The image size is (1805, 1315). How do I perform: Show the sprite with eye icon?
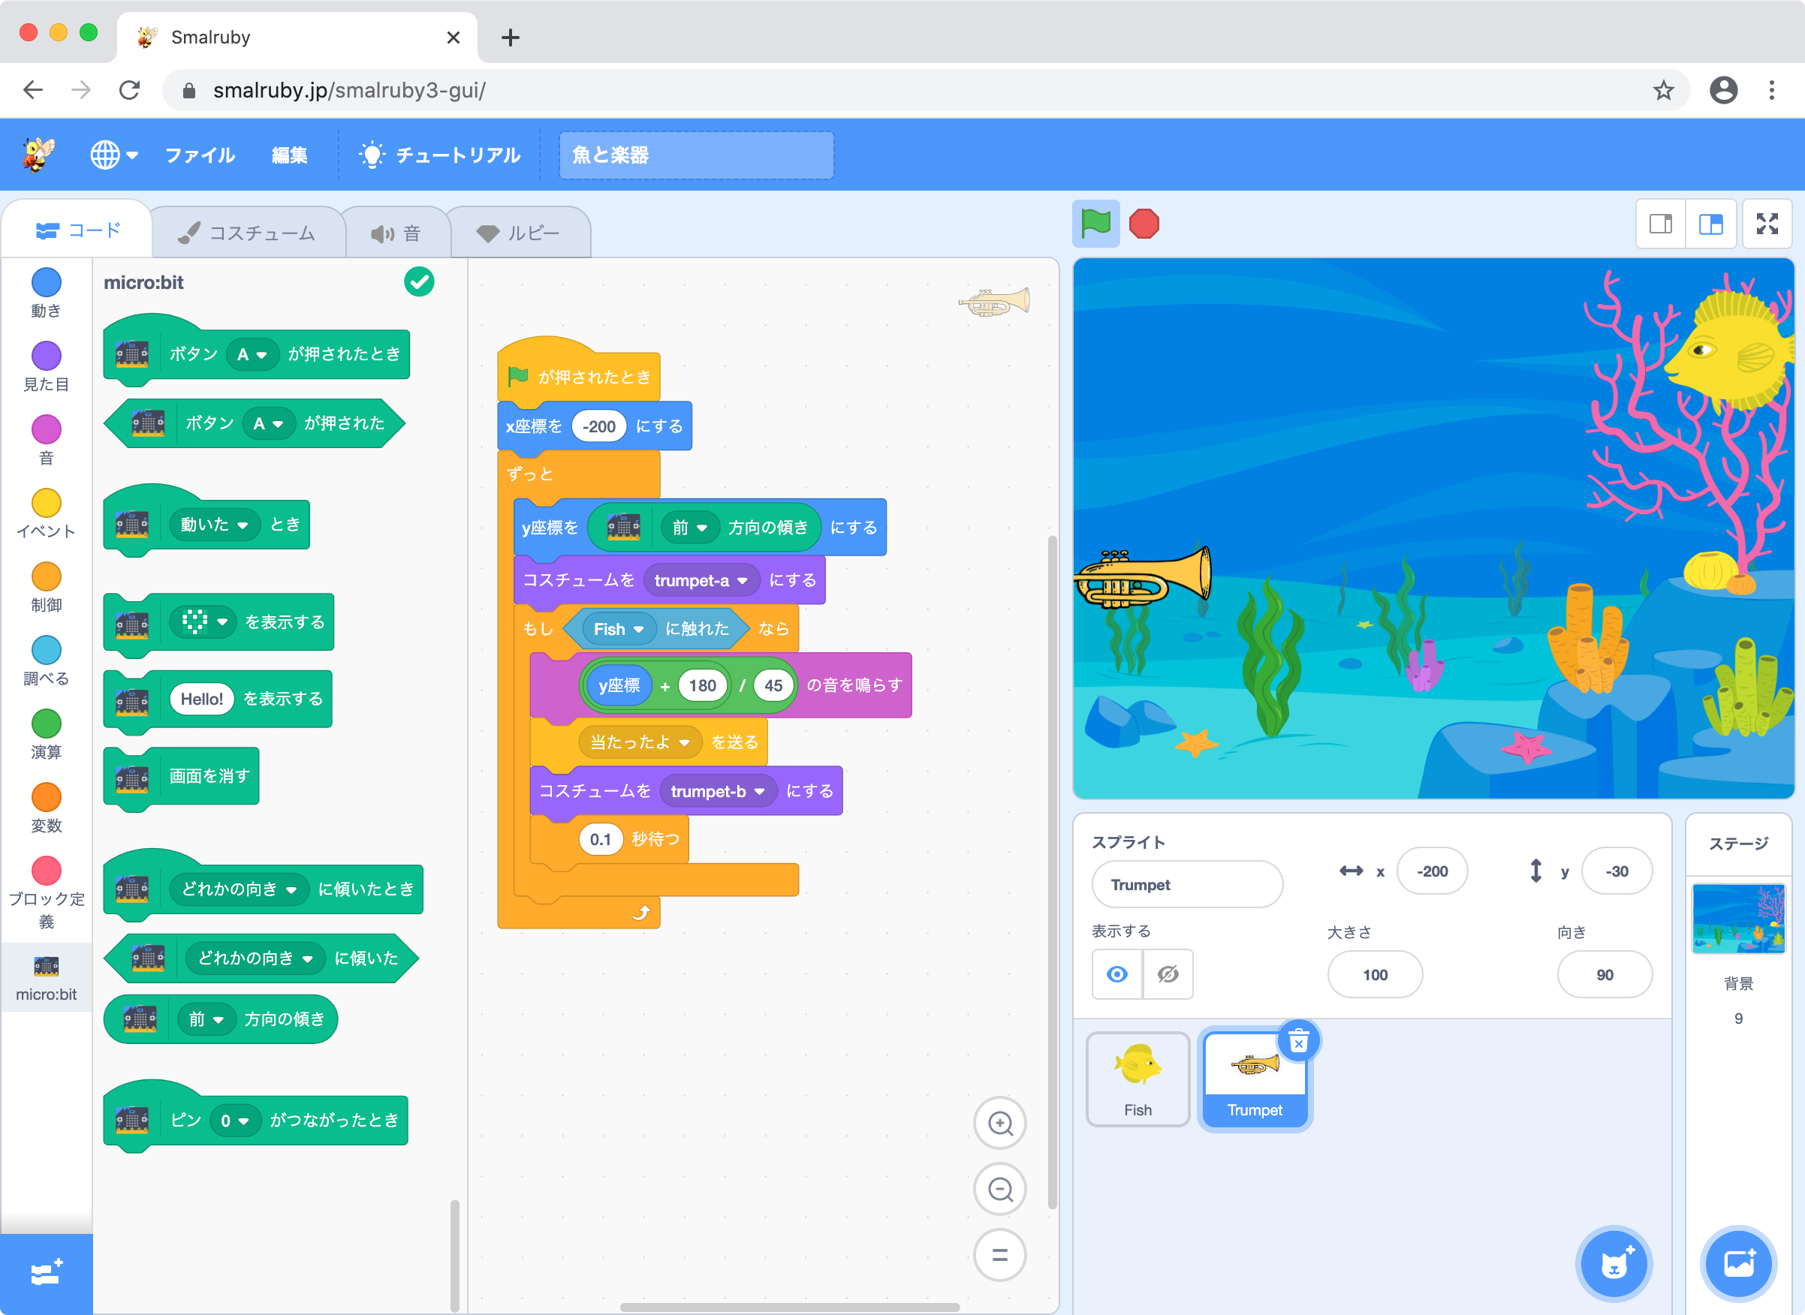(1117, 974)
